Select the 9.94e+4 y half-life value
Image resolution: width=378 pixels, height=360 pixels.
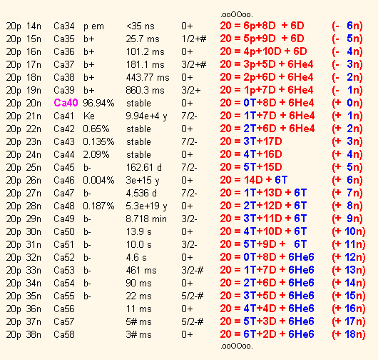tap(146, 116)
